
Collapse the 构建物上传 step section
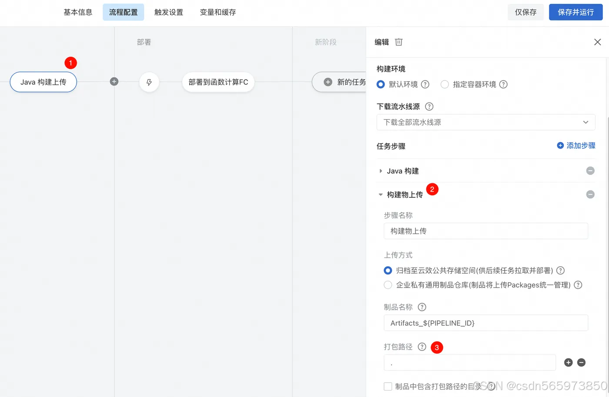[381, 195]
